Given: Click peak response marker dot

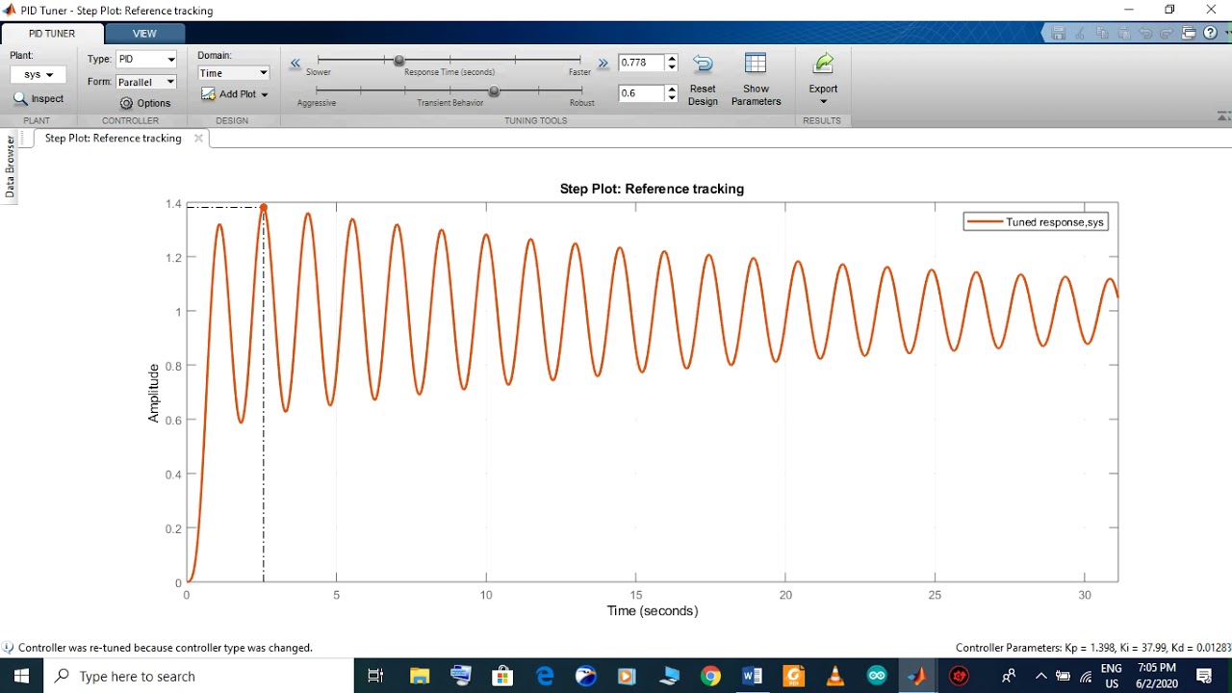Looking at the screenshot, I should 263,207.
